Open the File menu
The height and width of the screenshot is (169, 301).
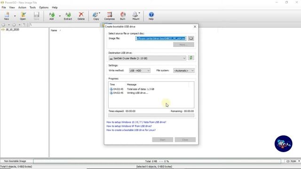click(4, 8)
